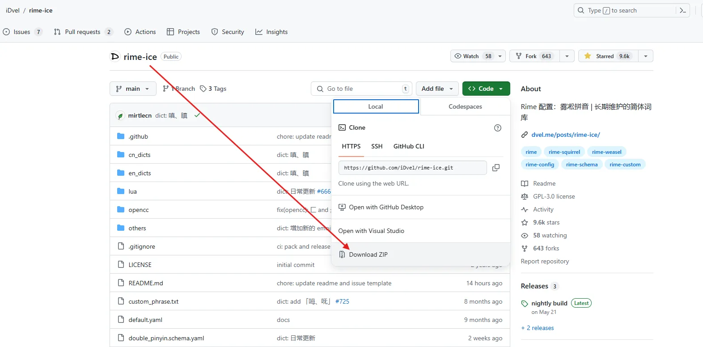Open the lua folder
Viewport: 703px width, 347px height.
(x=132, y=191)
